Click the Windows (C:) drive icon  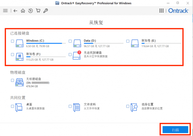pos(20,43)
